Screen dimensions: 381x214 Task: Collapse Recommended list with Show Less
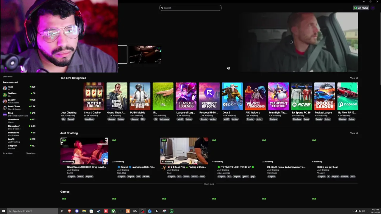point(31,153)
